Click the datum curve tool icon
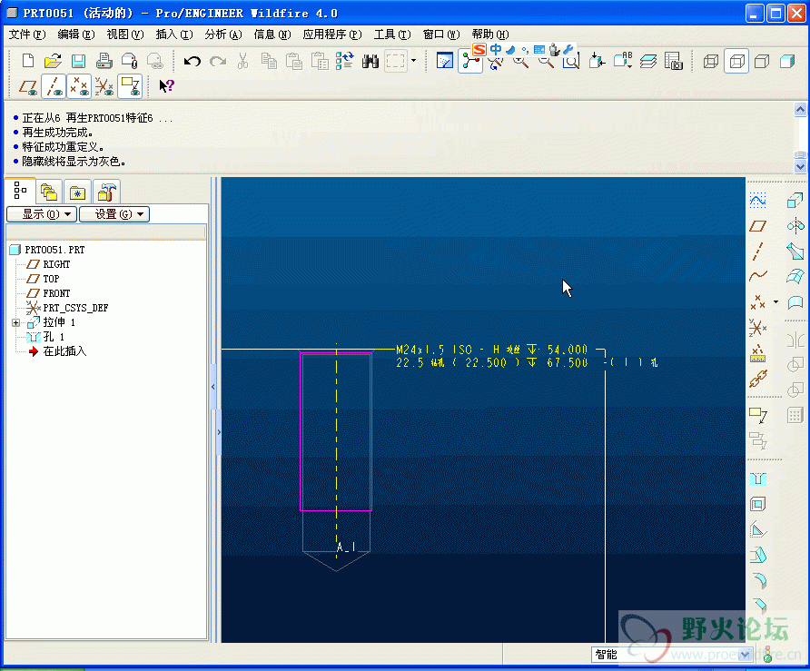Image resolution: width=810 pixels, height=671 pixels. (x=757, y=276)
